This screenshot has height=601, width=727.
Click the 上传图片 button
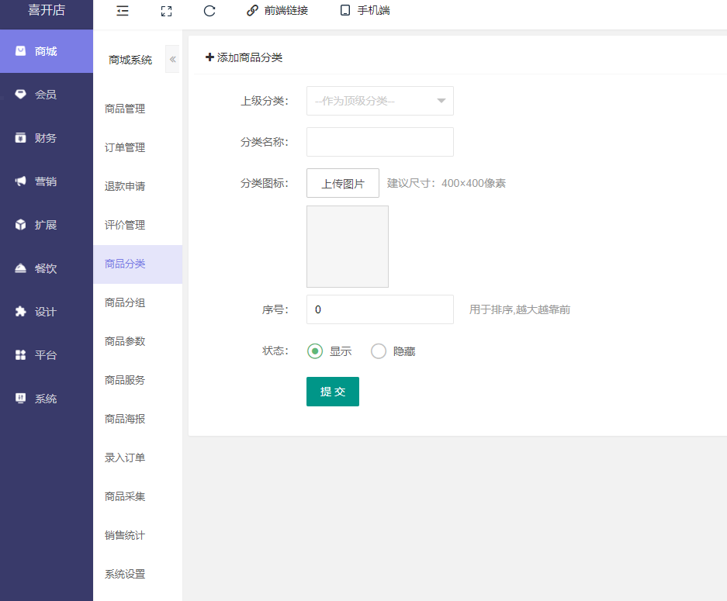coord(343,183)
